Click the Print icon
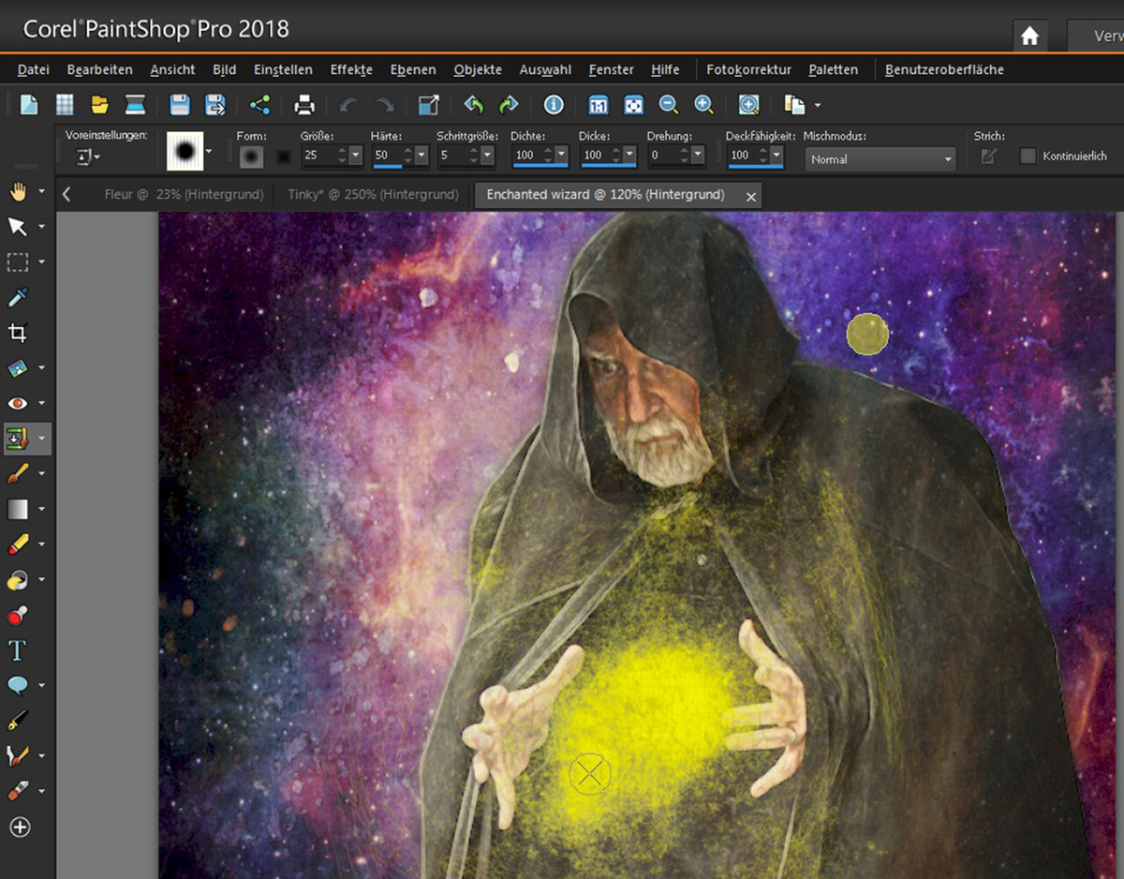This screenshot has width=1124, height=879. coord(303,105)
